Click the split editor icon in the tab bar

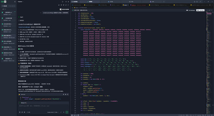(x=210, y=5)
